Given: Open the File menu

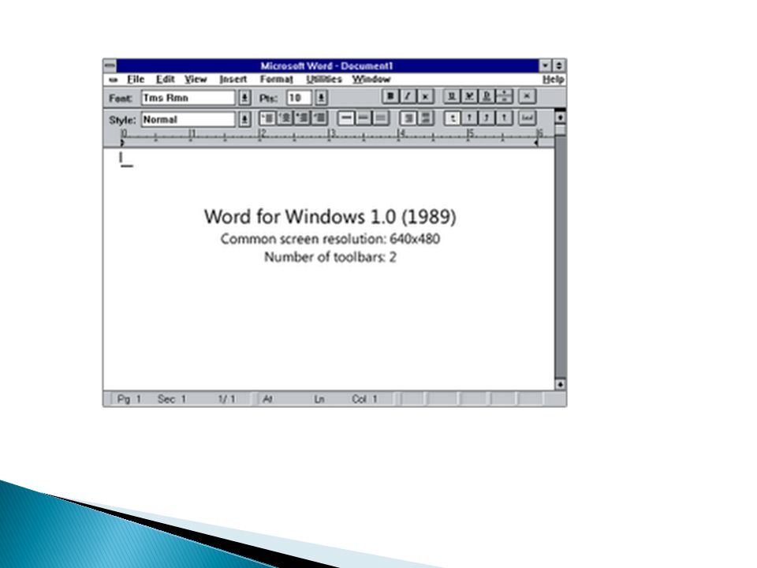Looking at the screenshot, I should (x=136, y=79).
